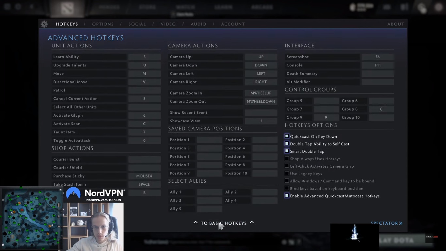The height and width of the screenshot is (251, 446).
Task: Check the Use Legacy Keys option
Action: click(287, 174)
